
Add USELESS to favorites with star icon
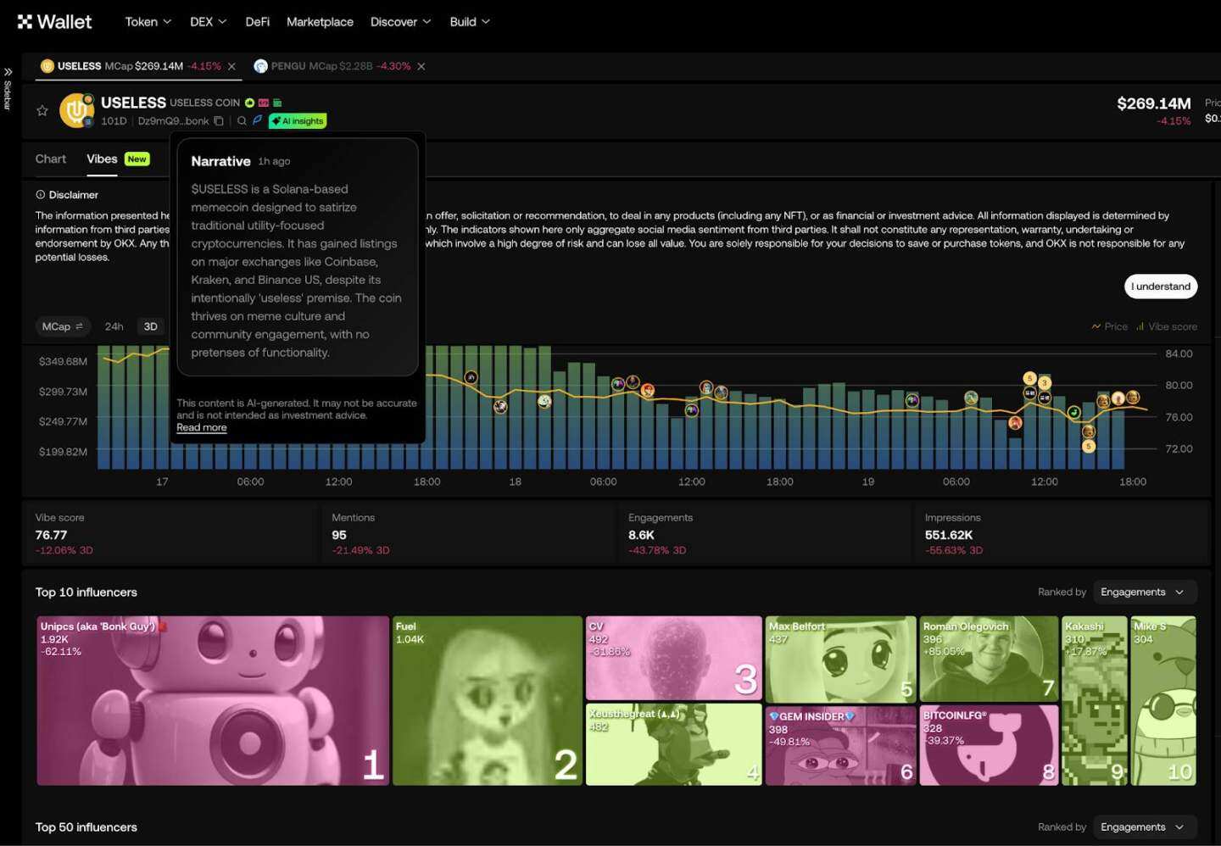coord(42,110)
